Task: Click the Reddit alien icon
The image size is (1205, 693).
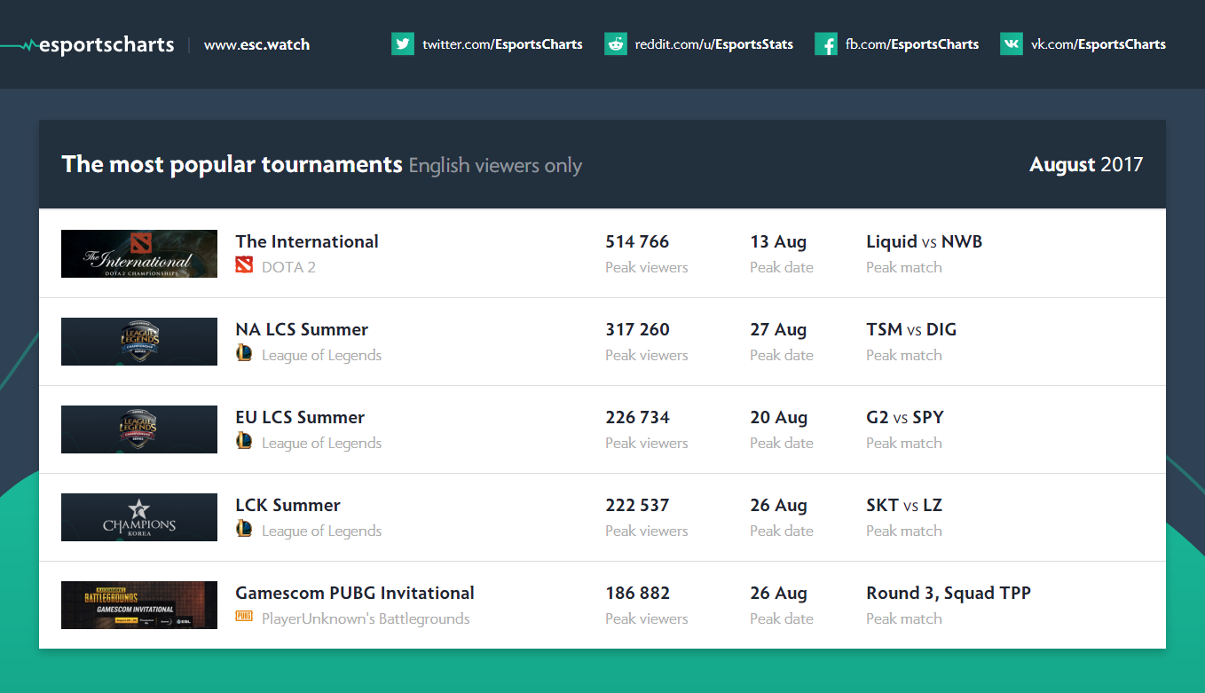Action: [x=616, y=43]
